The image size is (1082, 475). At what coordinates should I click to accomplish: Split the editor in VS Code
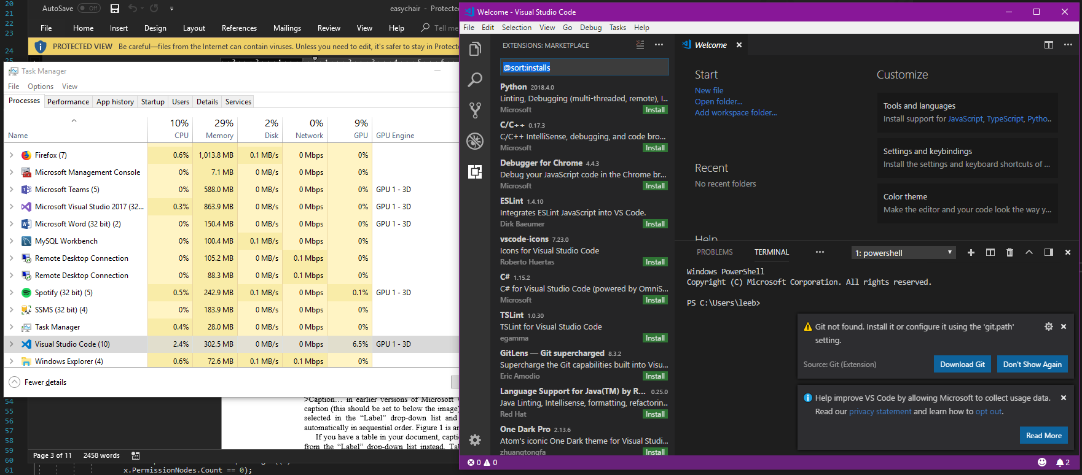click(x=1049, y=45)
